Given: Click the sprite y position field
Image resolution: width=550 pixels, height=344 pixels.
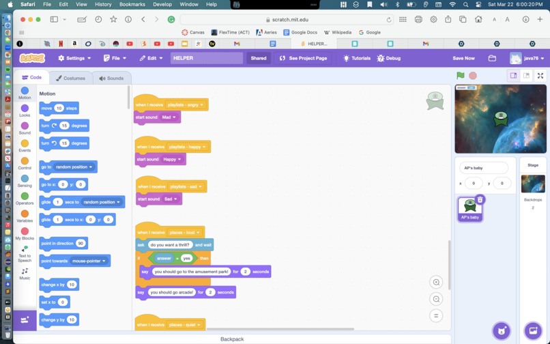Looking at the screenshot, I should click(502, 183).
